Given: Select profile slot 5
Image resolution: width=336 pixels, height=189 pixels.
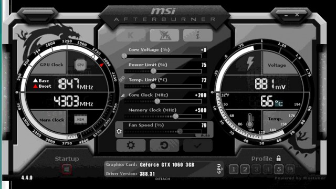Looking at the screenshot, I should (x=279, y=170).
